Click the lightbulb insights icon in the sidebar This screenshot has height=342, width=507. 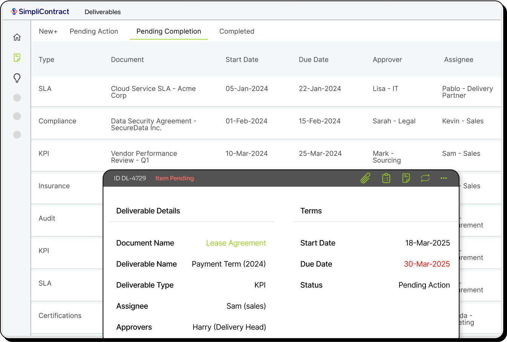tap(17, 78)
